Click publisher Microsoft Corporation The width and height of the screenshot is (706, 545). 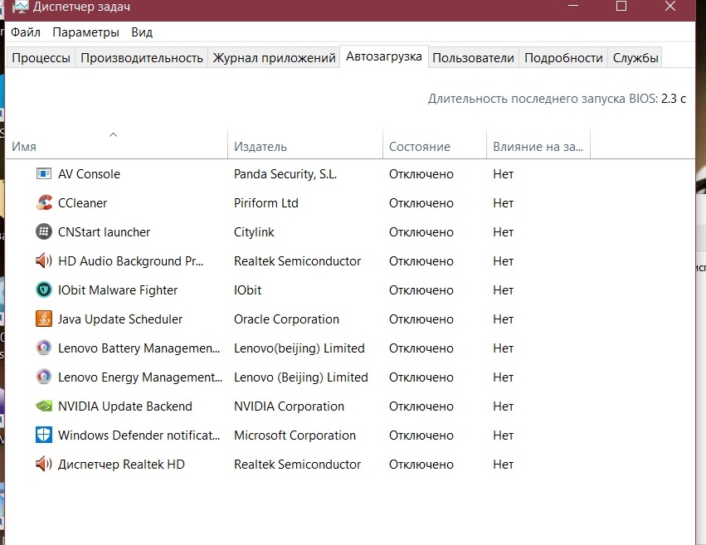tap(295, 436)
